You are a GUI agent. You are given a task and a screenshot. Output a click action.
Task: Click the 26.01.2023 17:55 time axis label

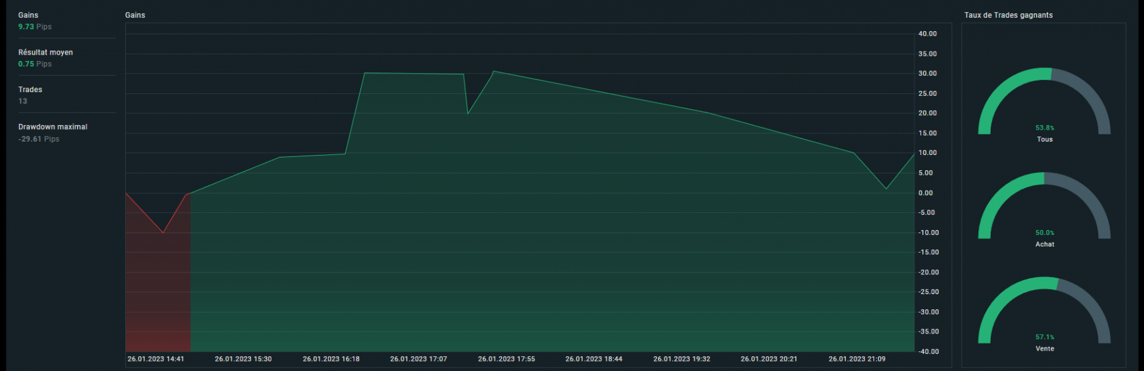pos(507,359)
